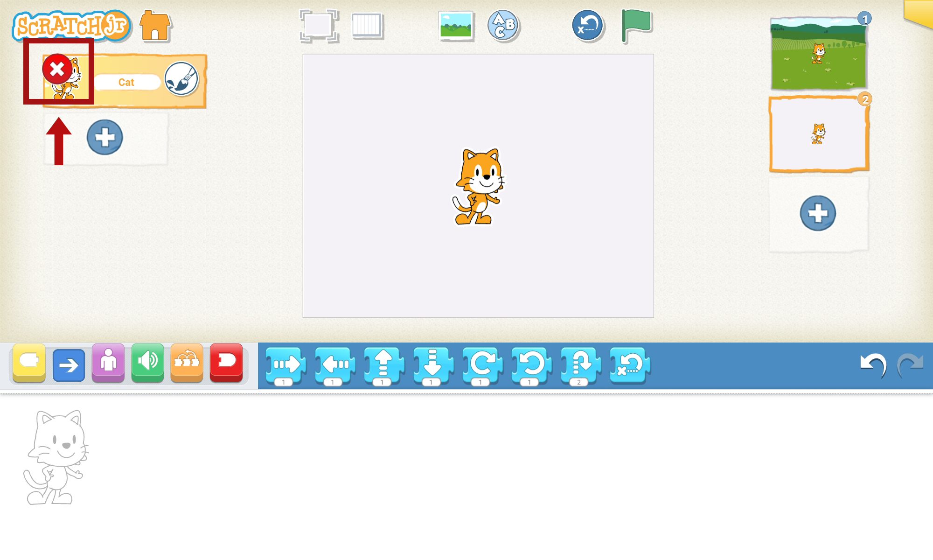The height and width of the screenshot is (560, 933).
Task: Start the project with Green Flag
Action: coord(636,26)
